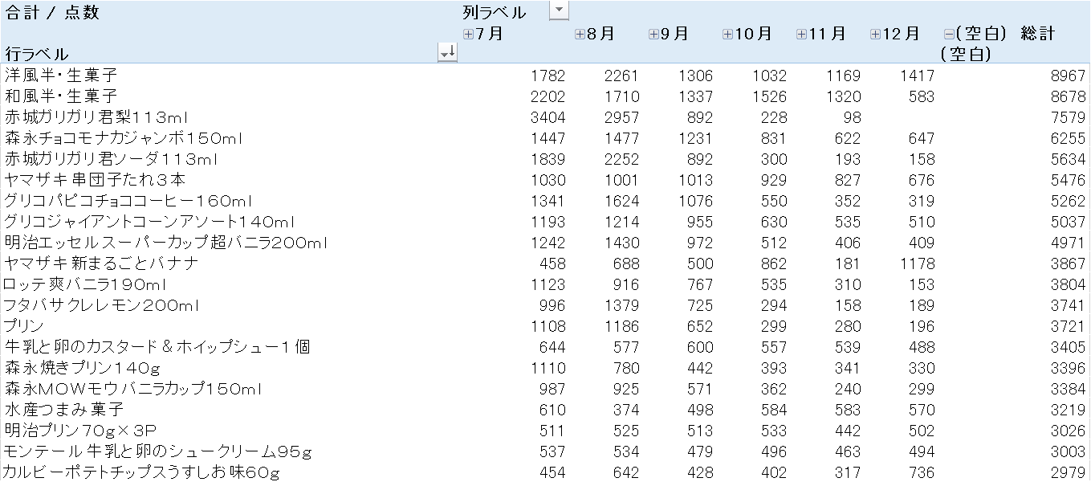Select row label グリコパピコチョココーヒー160ml
This screenshot has width=1091, height=482.
click(x=128, y=201)
